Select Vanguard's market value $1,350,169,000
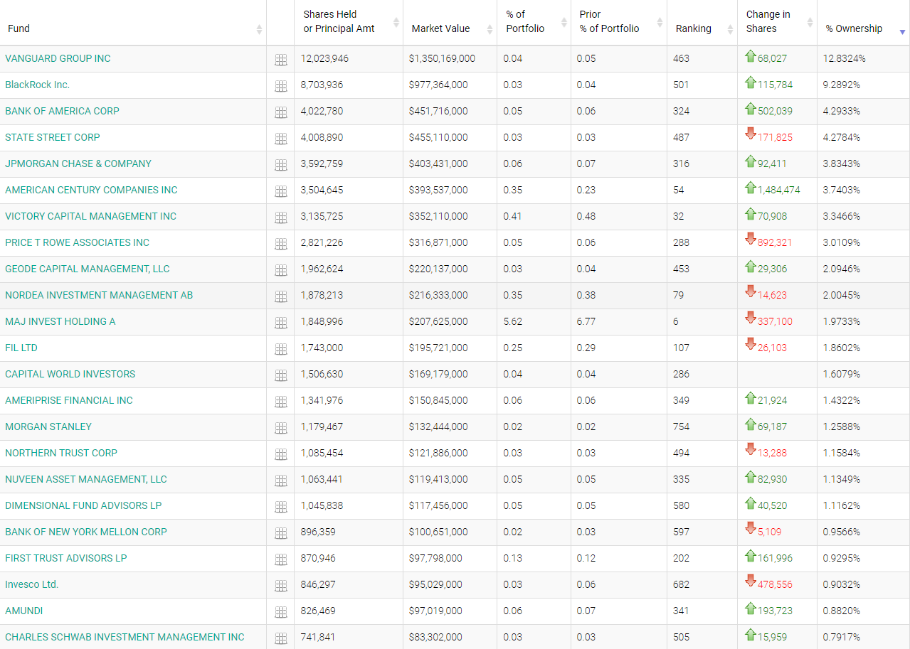 (442, 58)
